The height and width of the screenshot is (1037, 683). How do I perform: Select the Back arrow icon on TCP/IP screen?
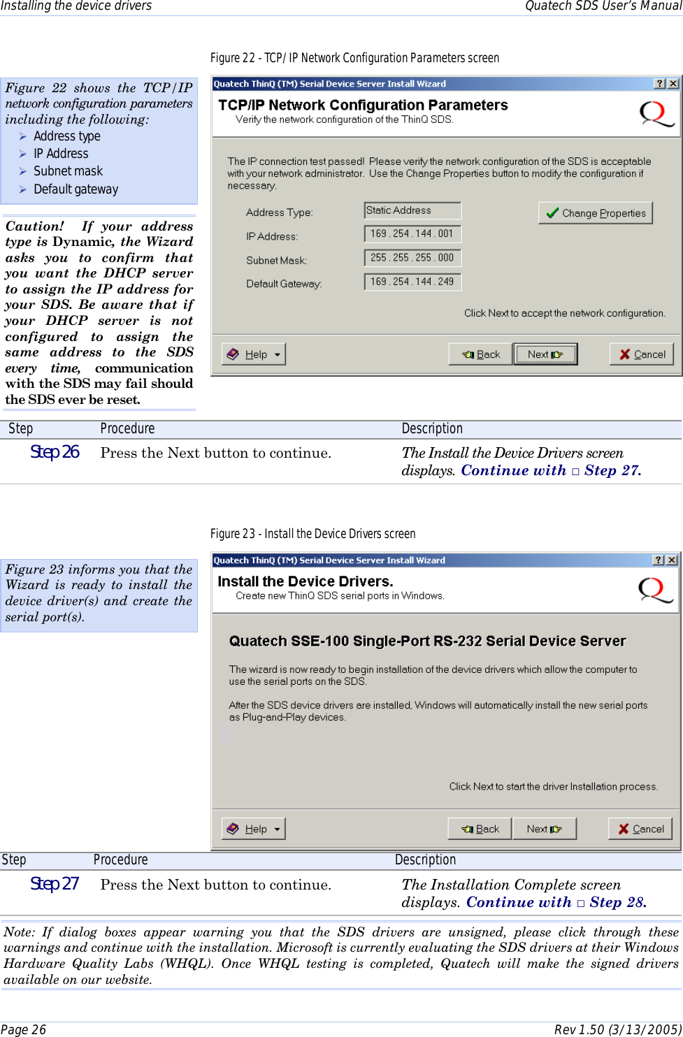point(468,354)
